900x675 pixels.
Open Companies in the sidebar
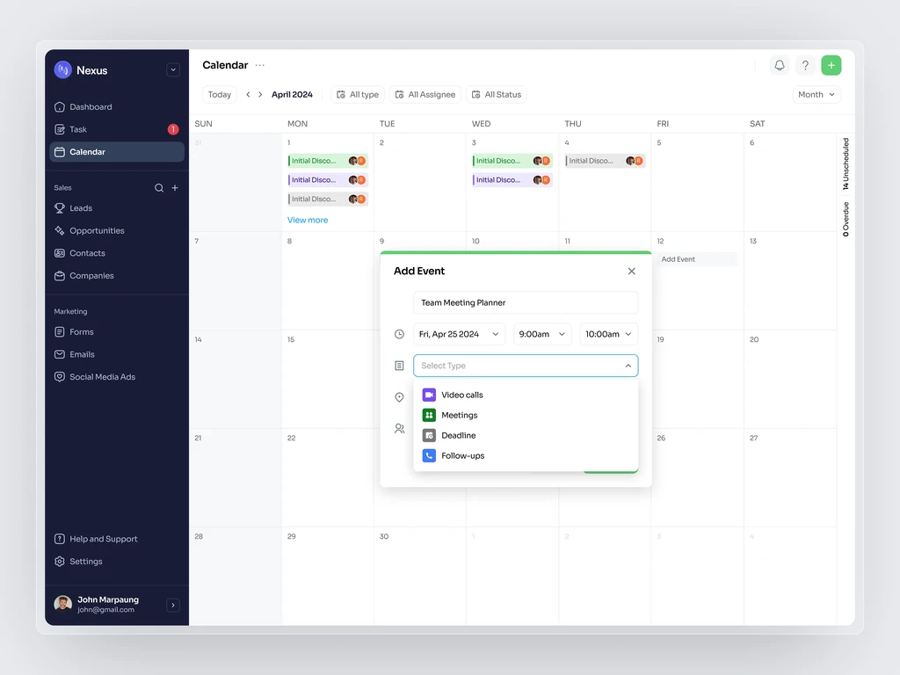(x=117, y=275)
